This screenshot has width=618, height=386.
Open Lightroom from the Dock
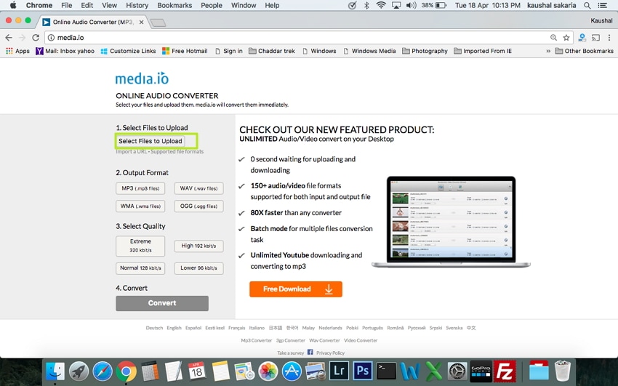click(339, 371)
